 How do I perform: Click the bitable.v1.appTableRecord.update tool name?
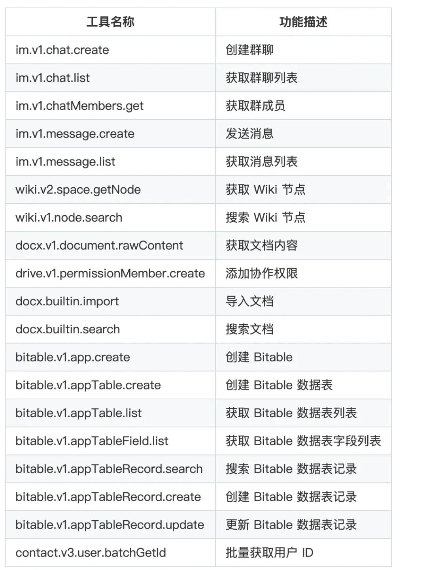coord(110,525)
